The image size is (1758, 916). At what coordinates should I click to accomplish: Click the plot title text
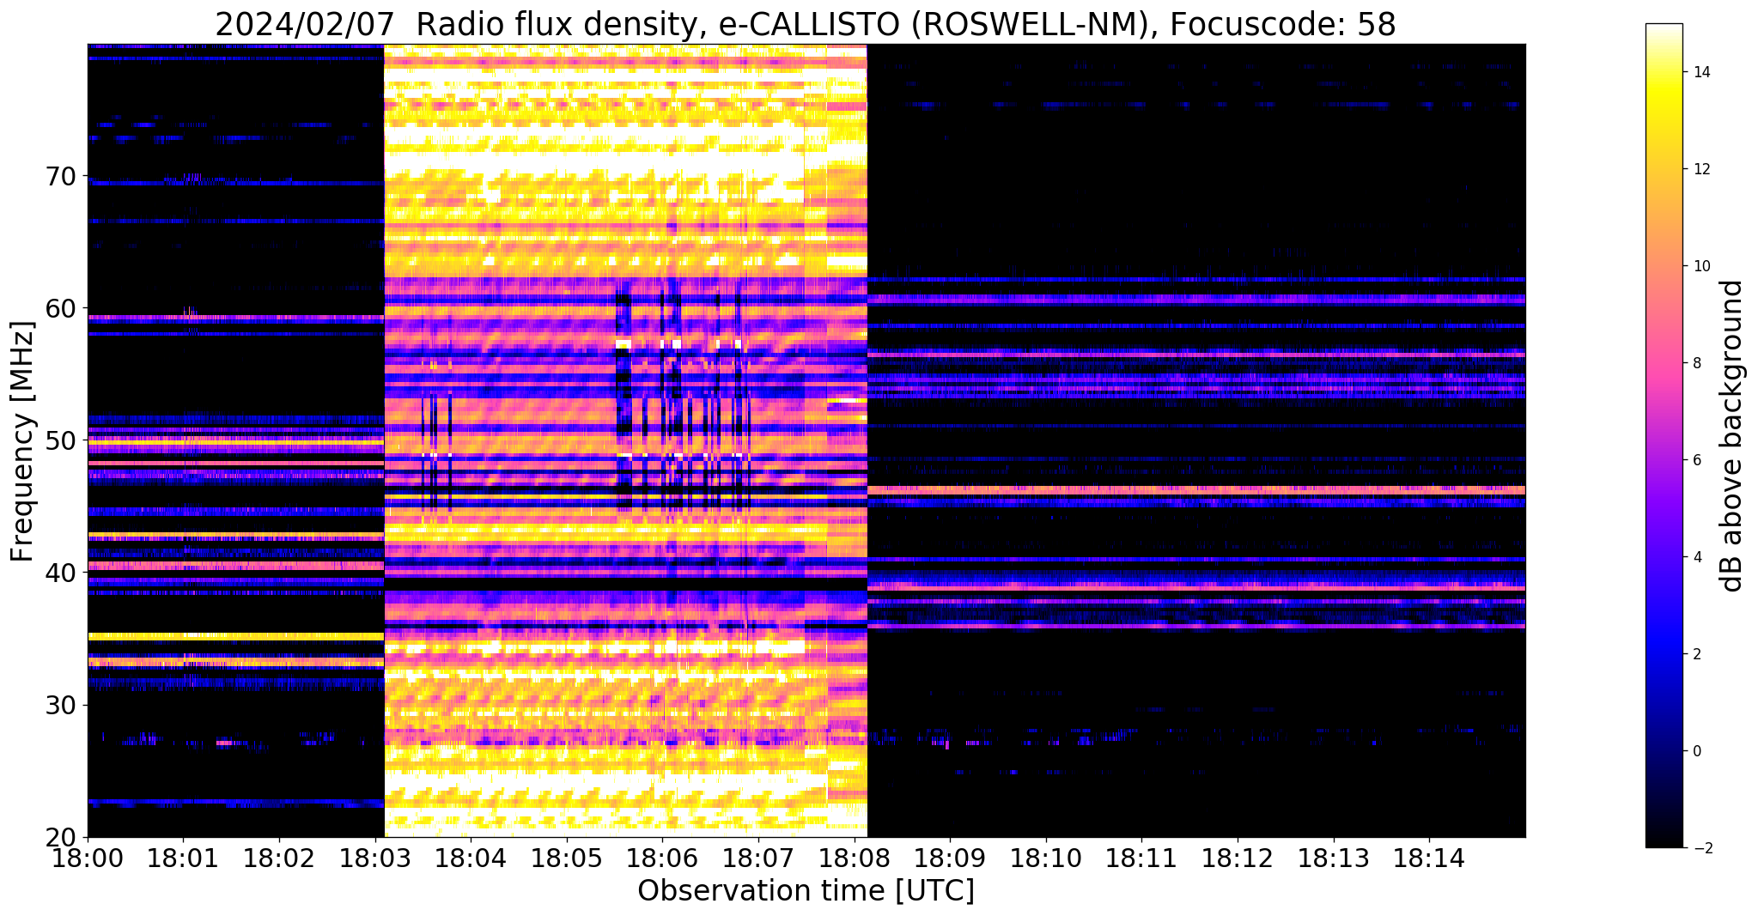(x=806, y=24)
